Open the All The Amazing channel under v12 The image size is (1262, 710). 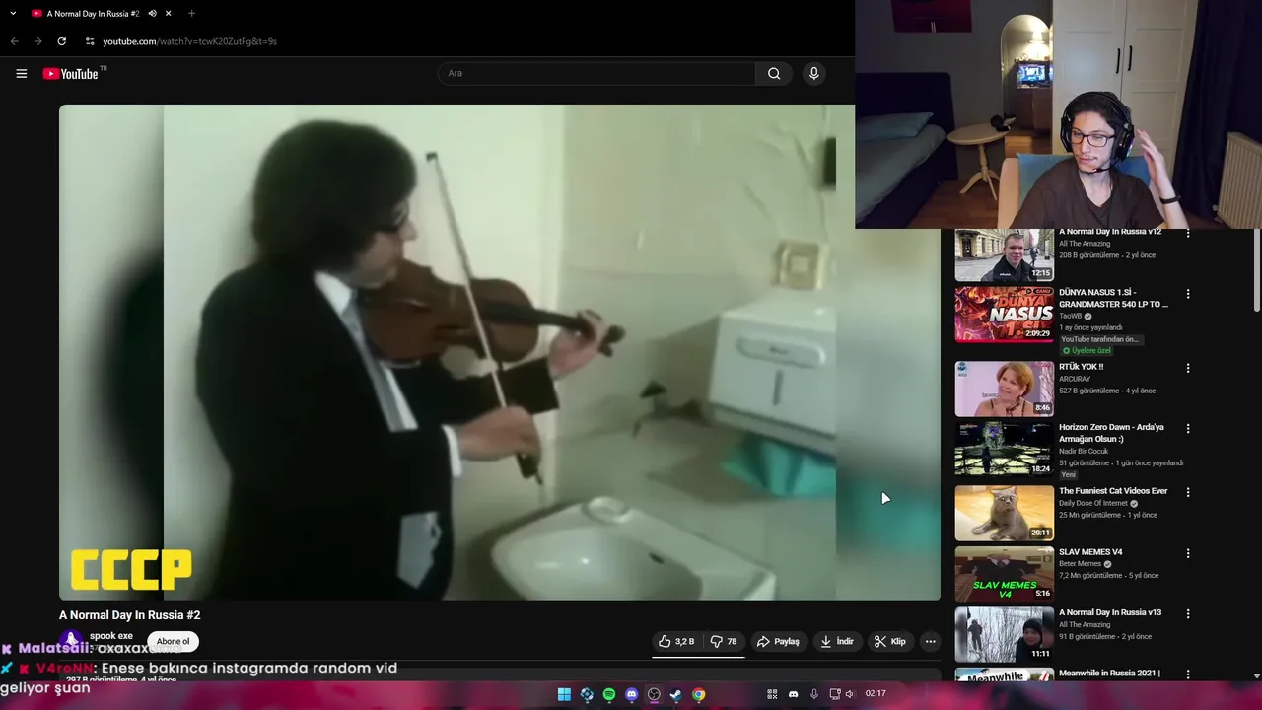[x=1085, y=244]
